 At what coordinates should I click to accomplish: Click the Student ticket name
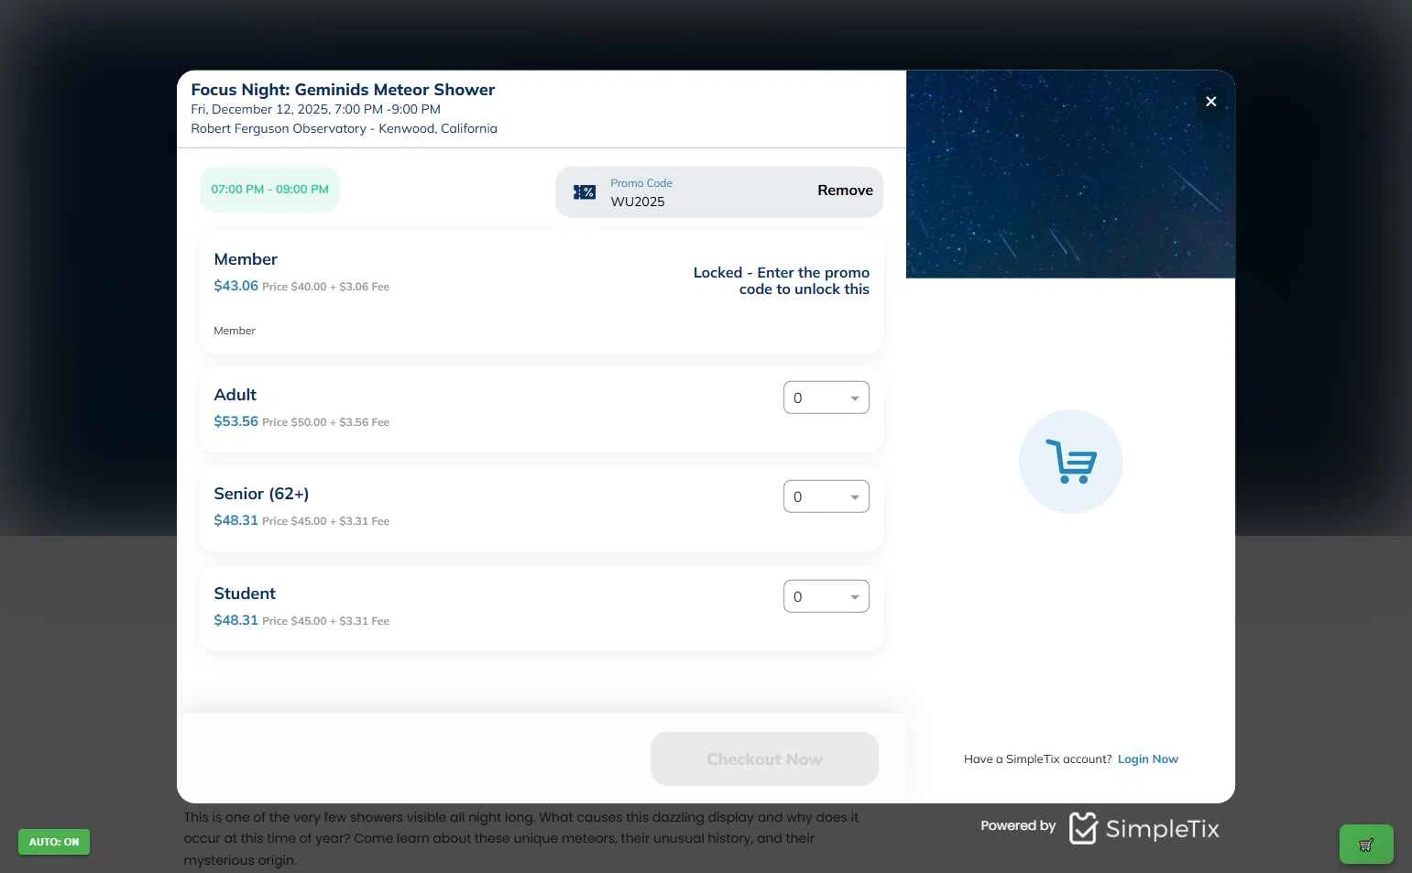coord(245,594)
